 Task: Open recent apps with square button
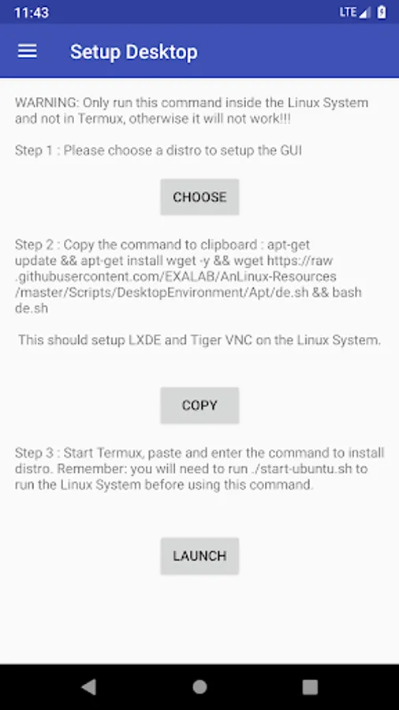[x=310, y=687]
